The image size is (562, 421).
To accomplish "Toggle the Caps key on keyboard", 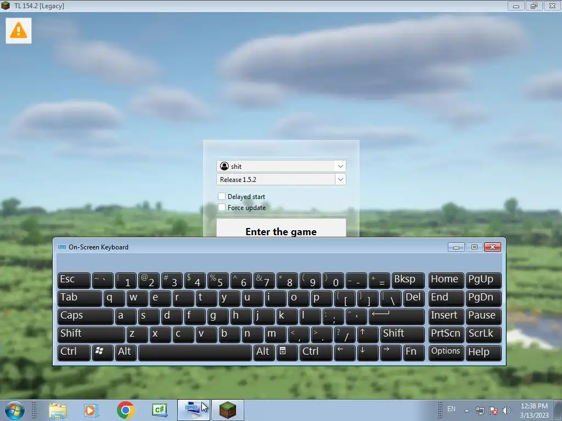I will (85, 316).
